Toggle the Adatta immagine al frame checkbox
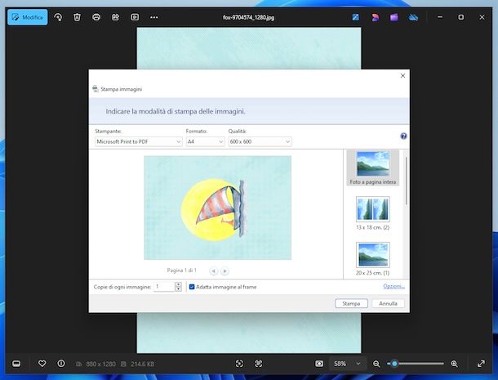 pos(192,287)
